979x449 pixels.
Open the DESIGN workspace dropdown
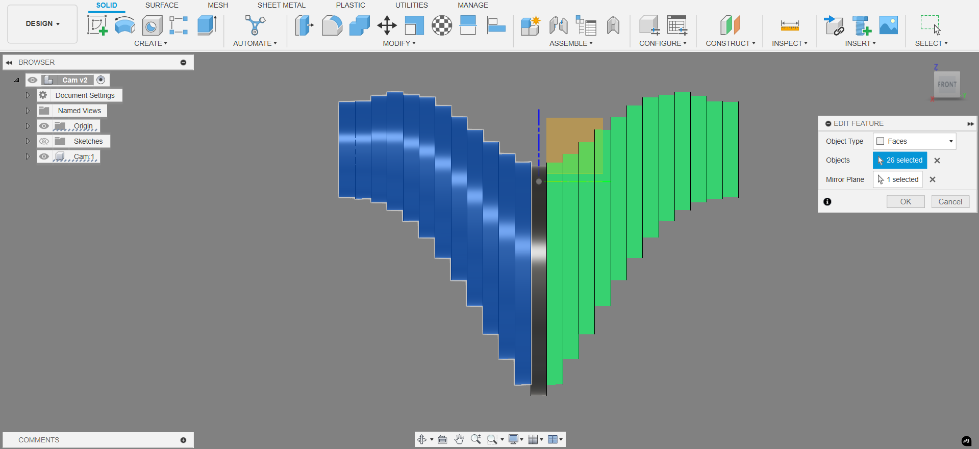pyautogui.click(x=42, y=24)
